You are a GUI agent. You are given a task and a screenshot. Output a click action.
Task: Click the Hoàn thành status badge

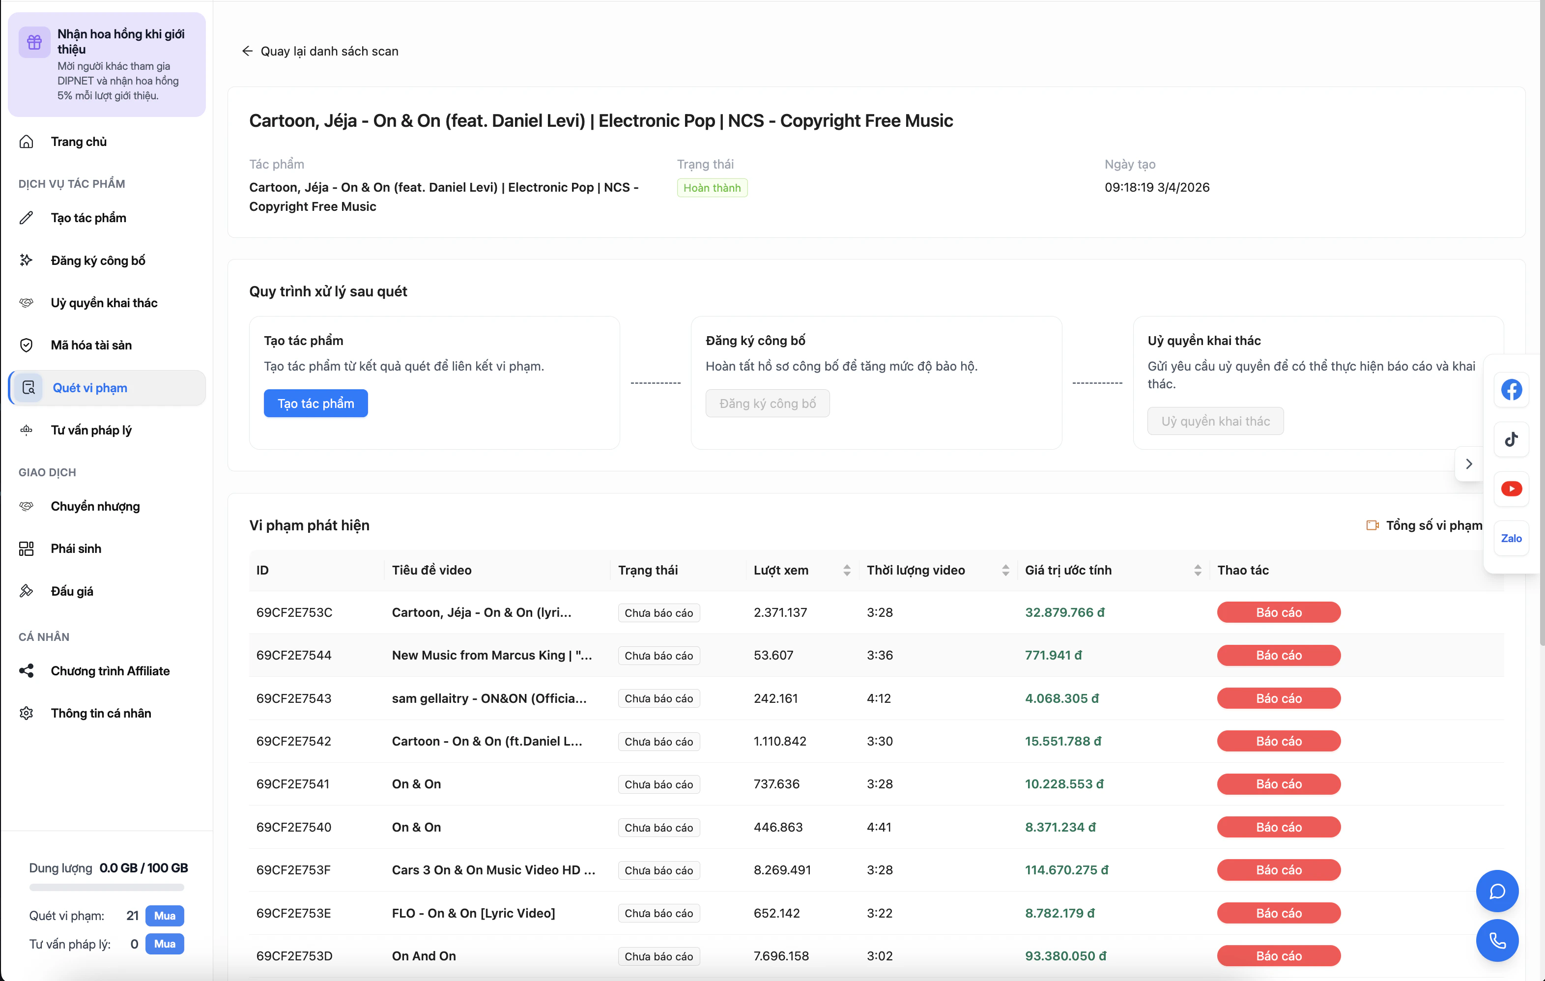712,188
